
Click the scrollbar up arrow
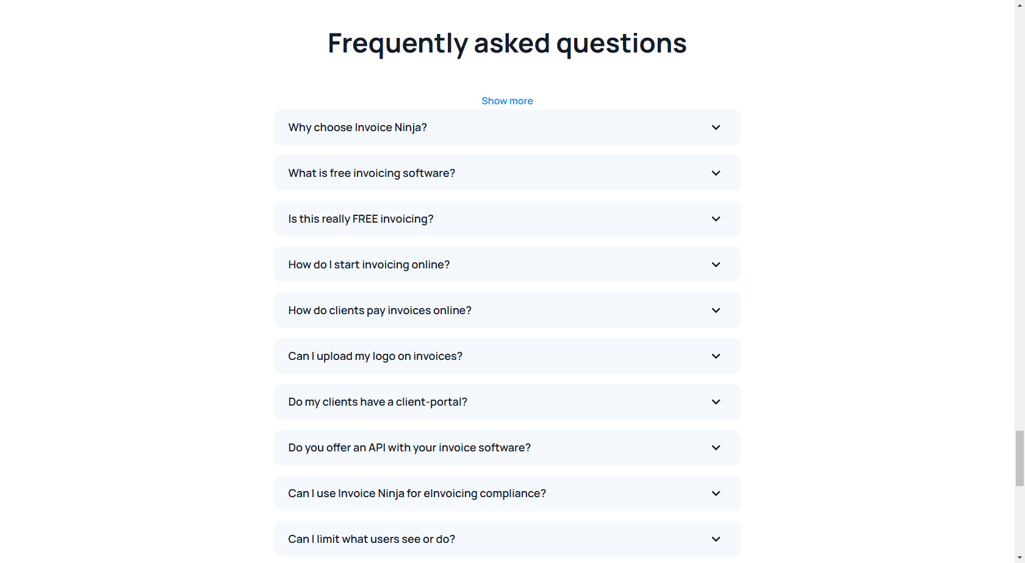pyautogui.click(x=1020, y=5)
